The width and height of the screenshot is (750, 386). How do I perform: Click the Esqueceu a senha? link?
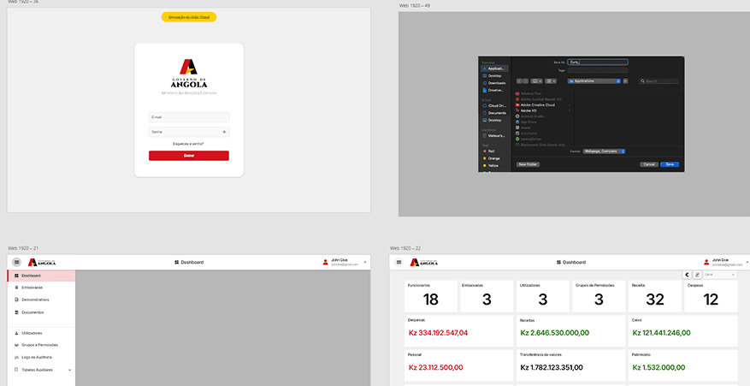188,144
